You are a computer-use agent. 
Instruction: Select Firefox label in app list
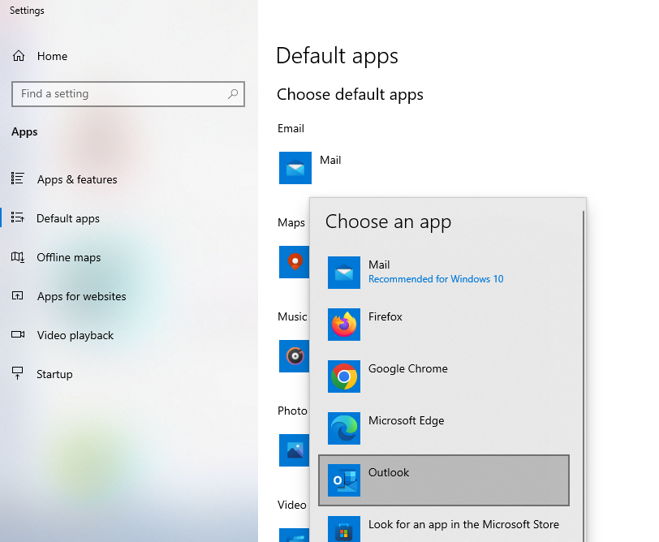point(385,316)
